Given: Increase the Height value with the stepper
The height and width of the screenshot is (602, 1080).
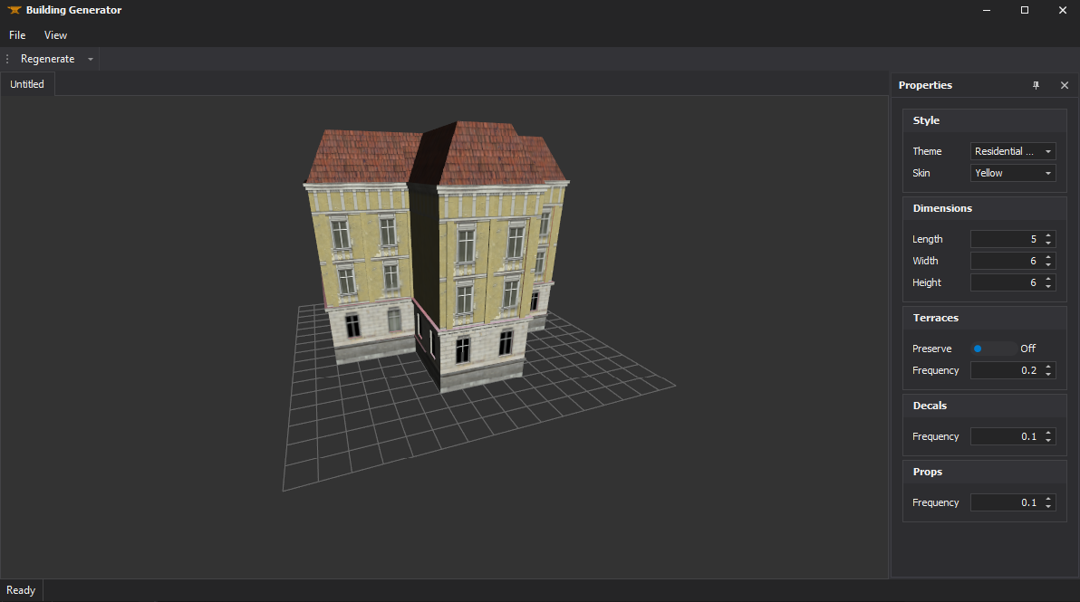Looking at the screenshot, I should 1048,278.
